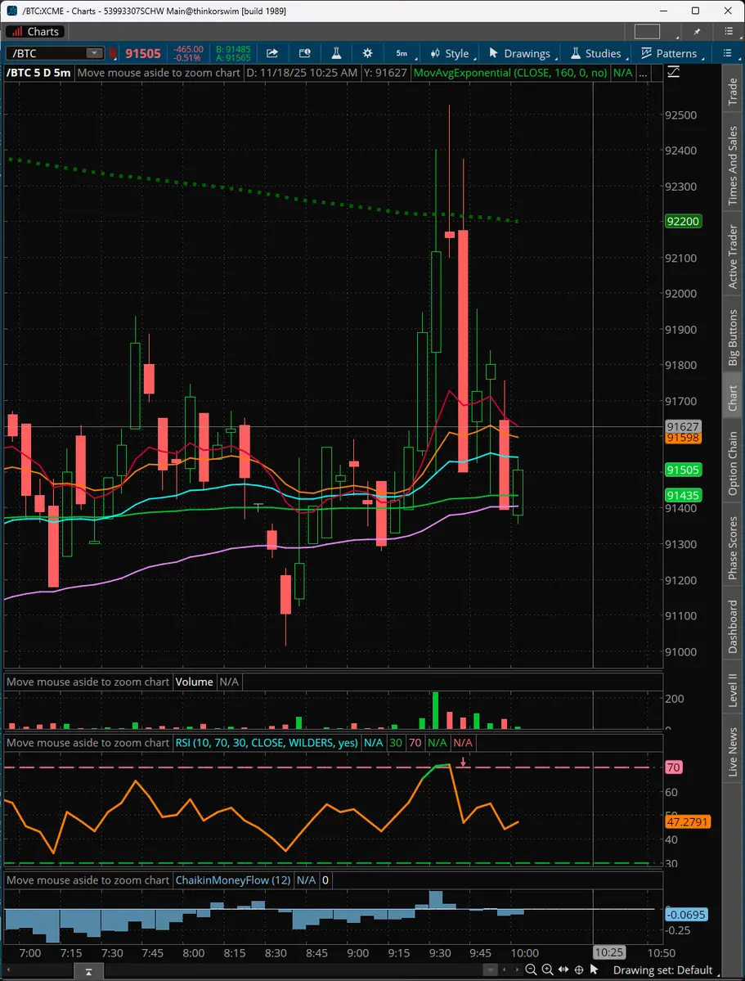This screenshot has height=981, width=745.
Task: Select the pointer arrow tool at bottom
Action: (595, 970)
